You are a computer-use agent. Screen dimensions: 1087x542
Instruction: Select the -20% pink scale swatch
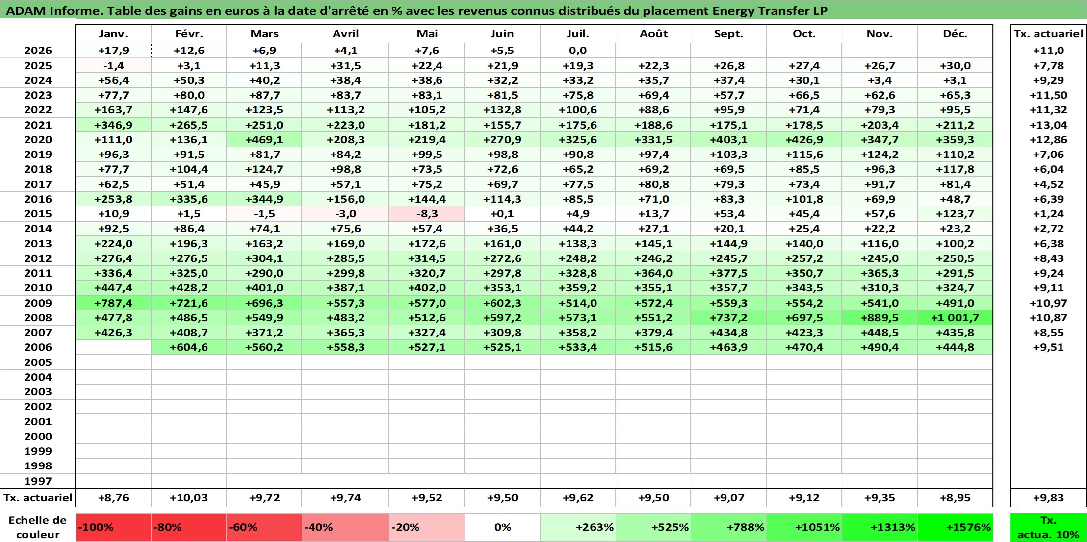[x=427, y=527]
